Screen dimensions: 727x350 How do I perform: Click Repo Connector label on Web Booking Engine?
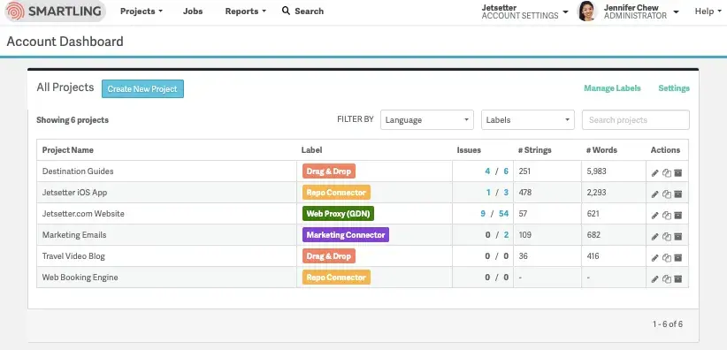tap(336, 278)
